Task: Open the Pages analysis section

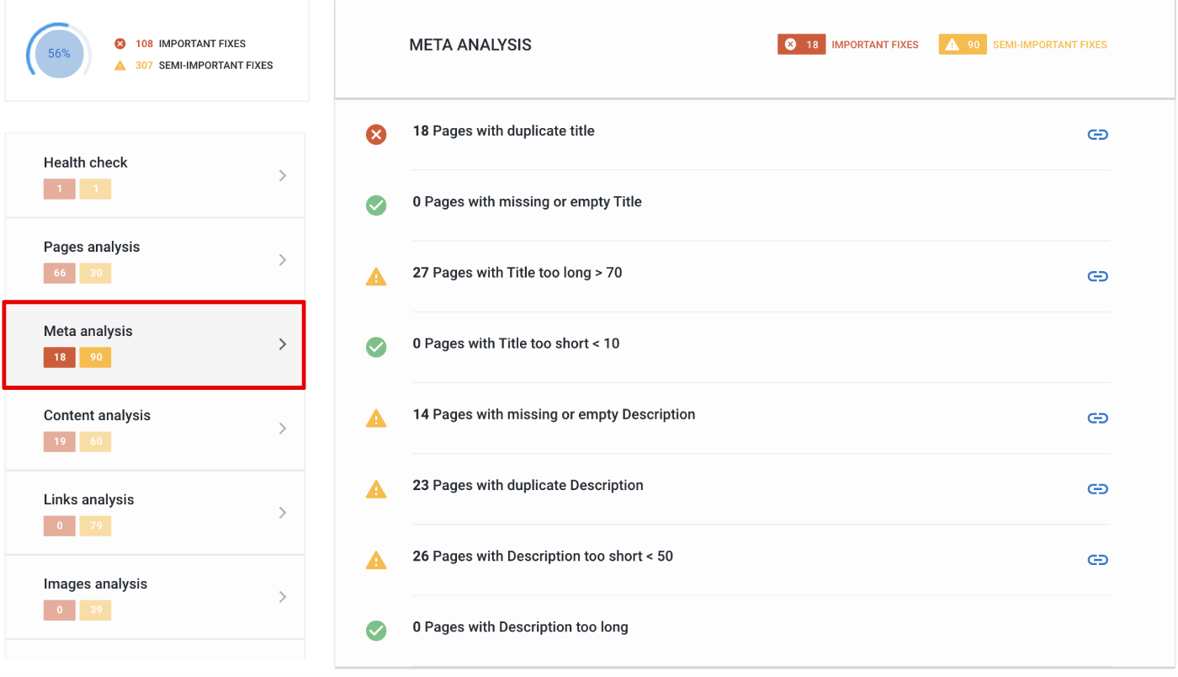Action: pyautogui.click(x=155, y=260)
